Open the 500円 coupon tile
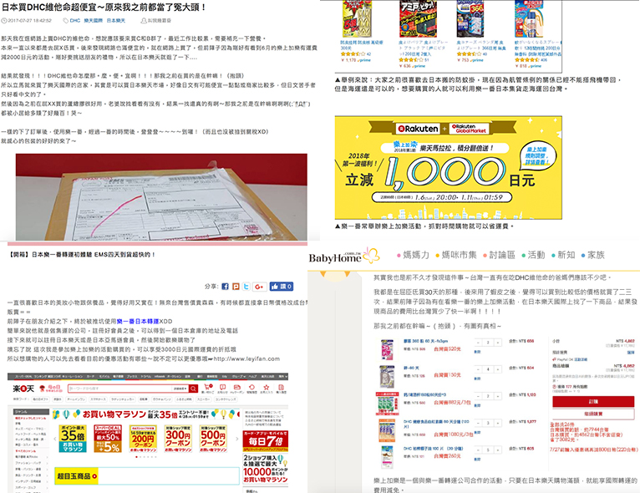 click(213, 439)
